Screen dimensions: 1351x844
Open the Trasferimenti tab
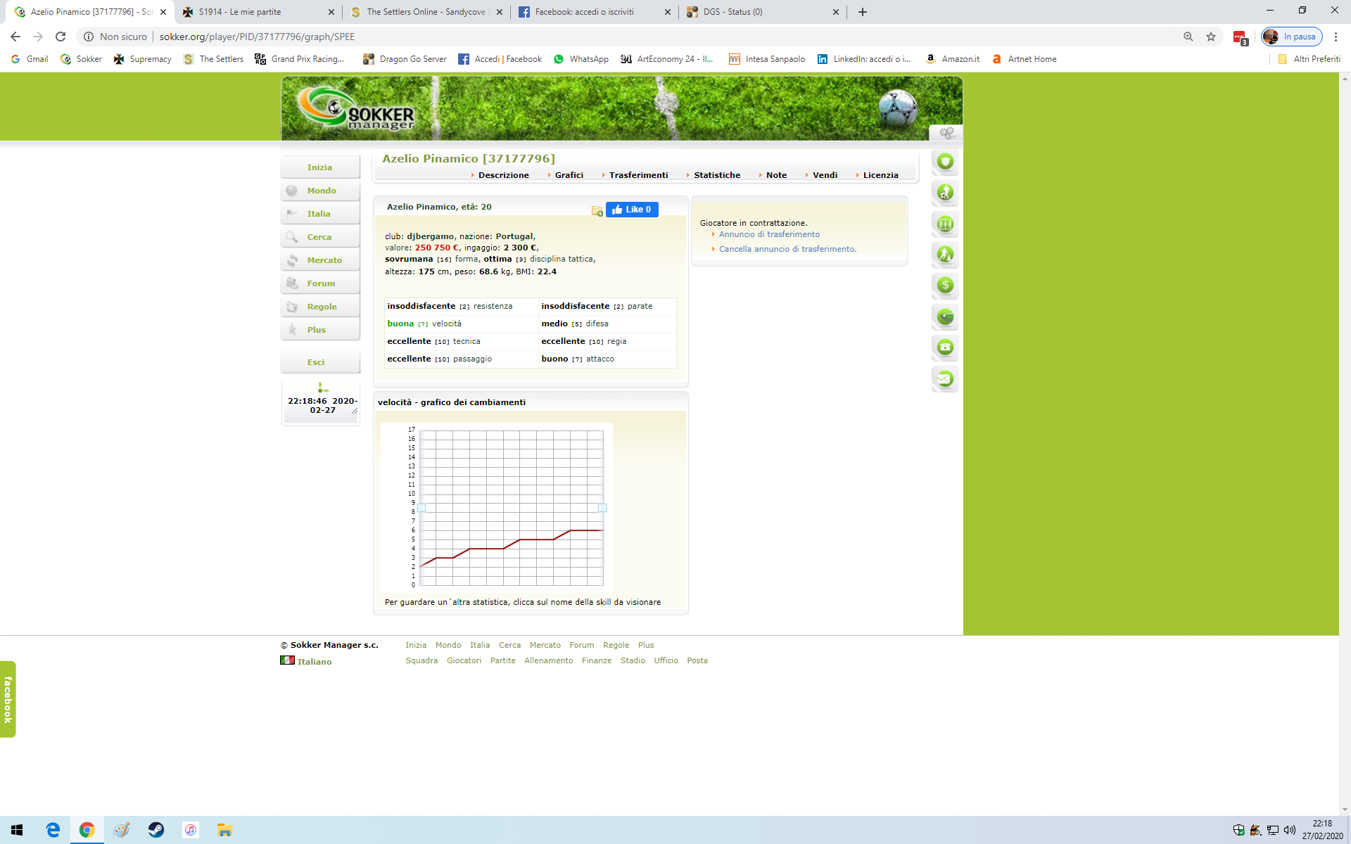[x=638, y=175]
